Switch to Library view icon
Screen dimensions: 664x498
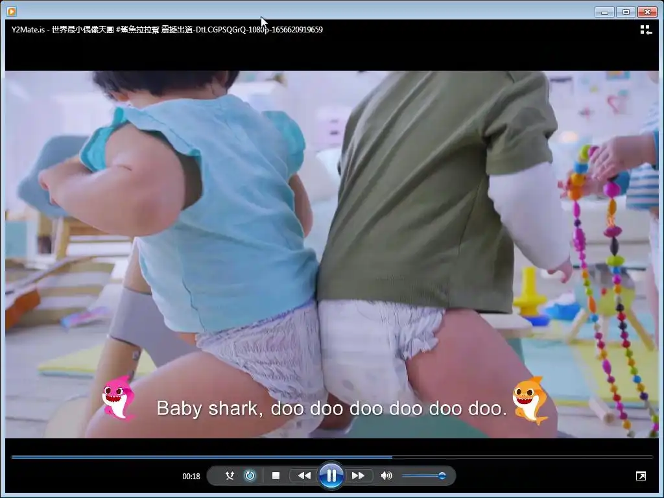[645, 30]
